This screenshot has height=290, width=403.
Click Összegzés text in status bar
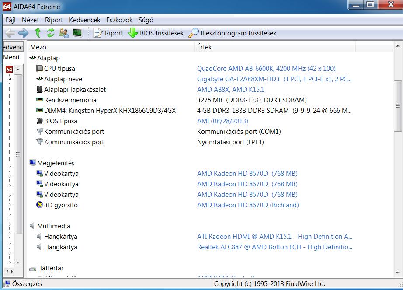[27, 284]
